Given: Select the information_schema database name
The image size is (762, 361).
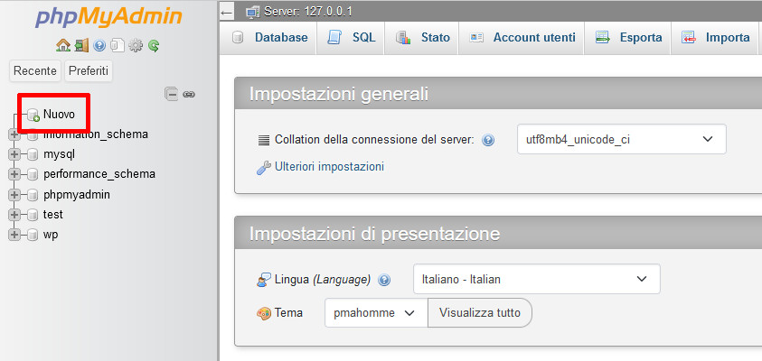Looking at the screenshot, I should tap(95, 134).
